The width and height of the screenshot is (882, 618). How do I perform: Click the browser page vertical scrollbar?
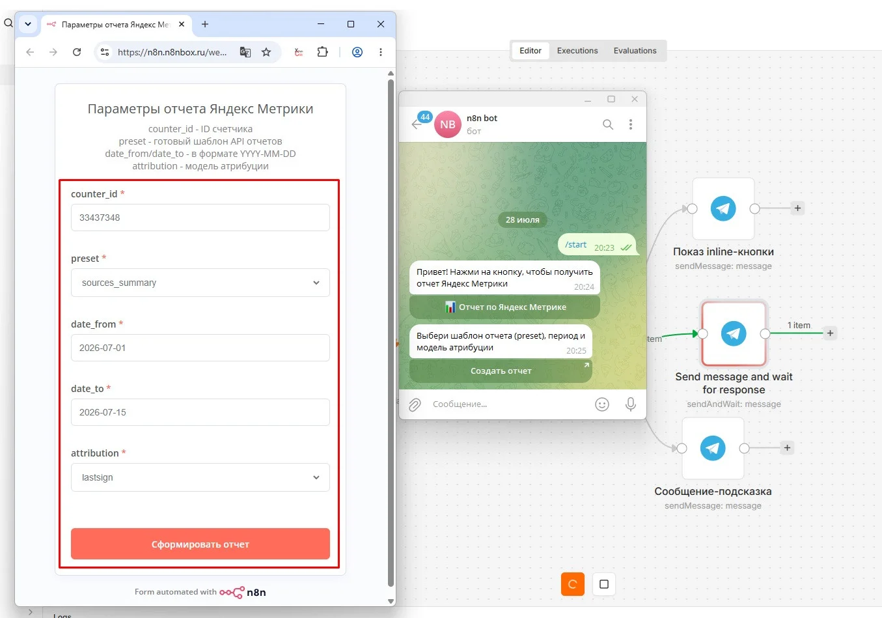391,332
